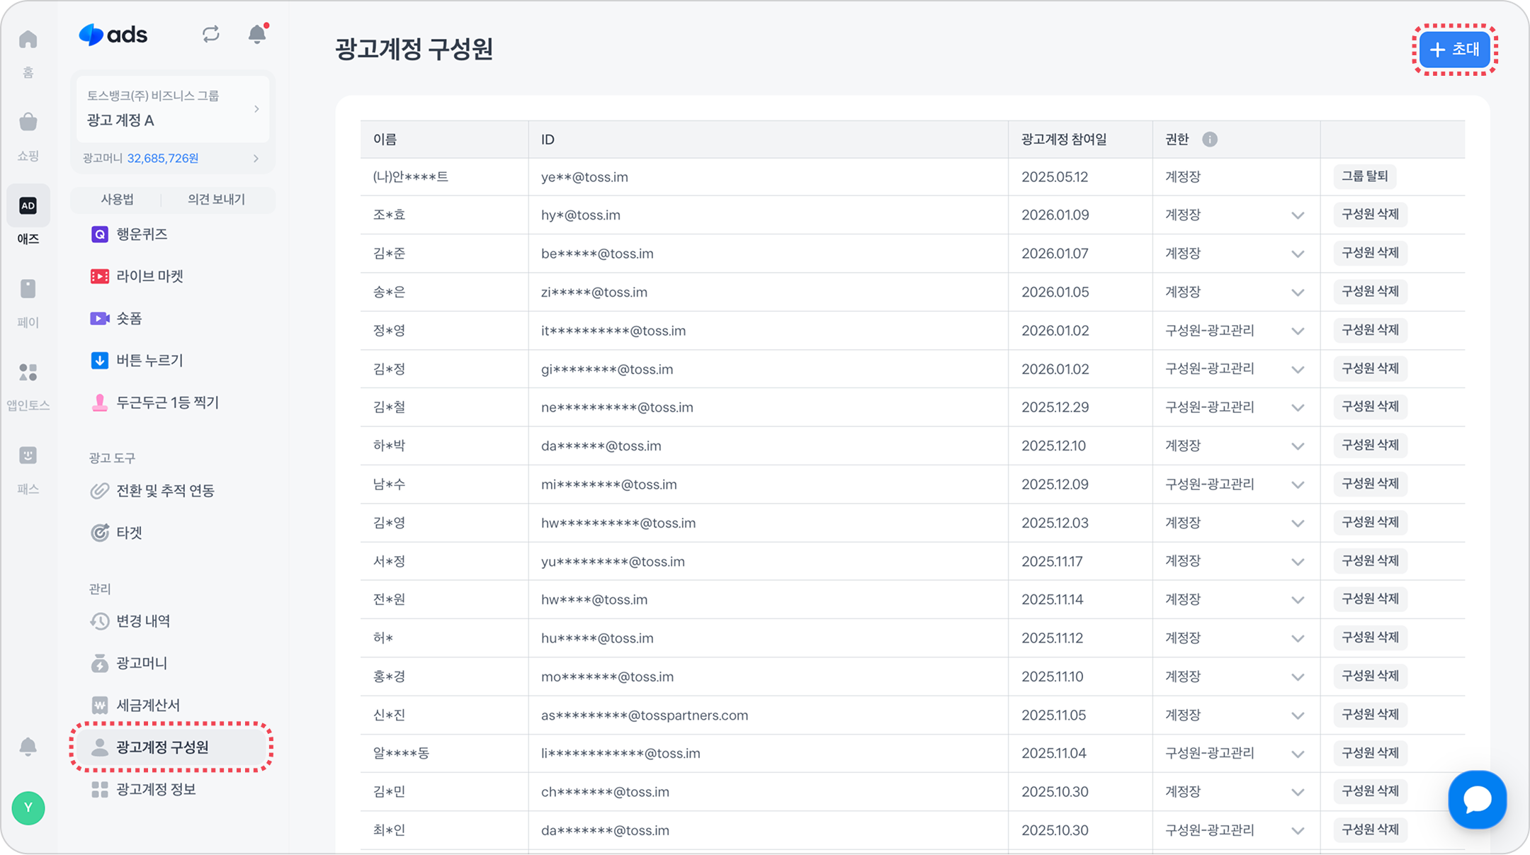Open the 행운퀴즈 menu item
Viewport: 1530px width, 855px height.
click(x=142, y=234)
